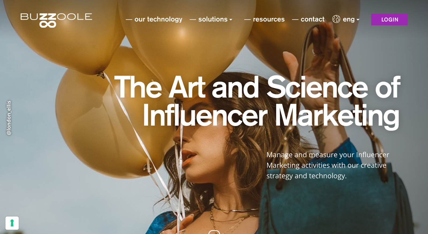Click the globe language icon

click(336, 19)
